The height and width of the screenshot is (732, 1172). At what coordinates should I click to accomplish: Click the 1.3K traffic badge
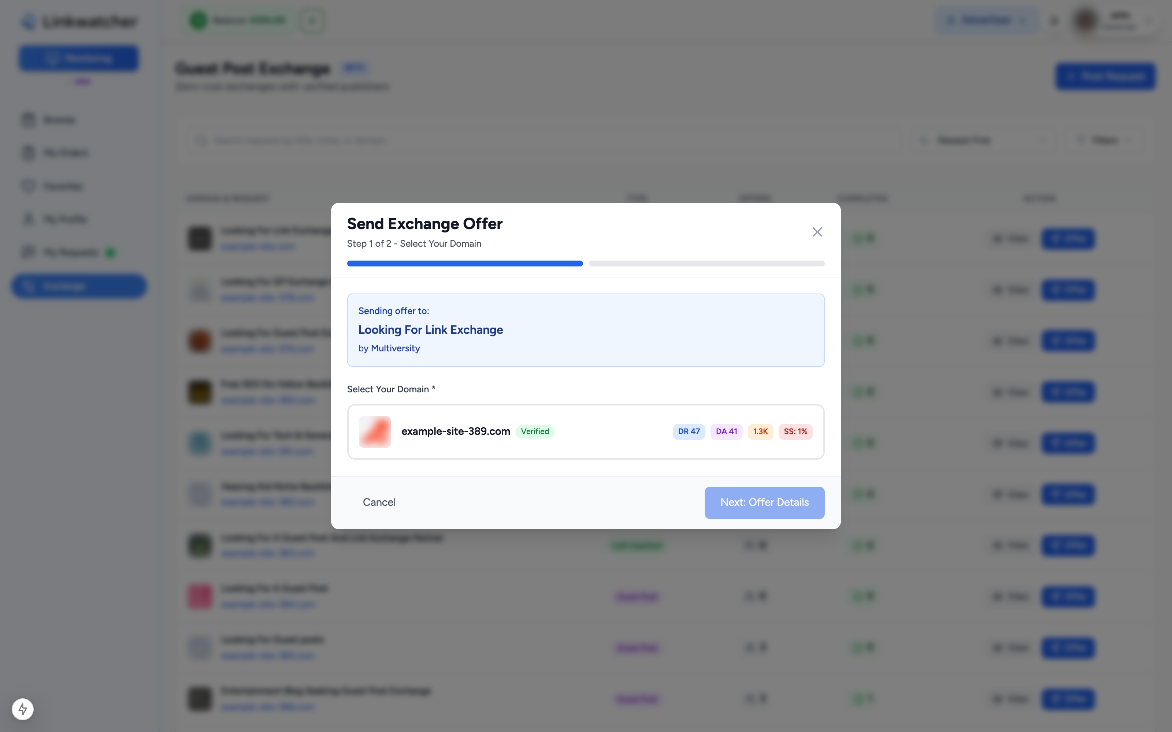coord(760,432)
